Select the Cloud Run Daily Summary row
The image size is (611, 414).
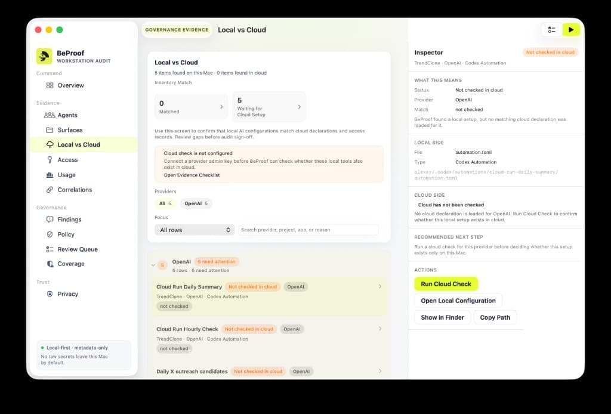[269, 296]
